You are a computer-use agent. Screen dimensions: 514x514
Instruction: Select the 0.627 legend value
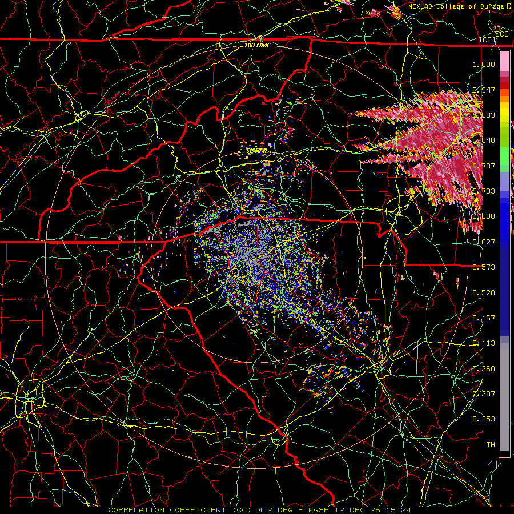coord(484,242)
